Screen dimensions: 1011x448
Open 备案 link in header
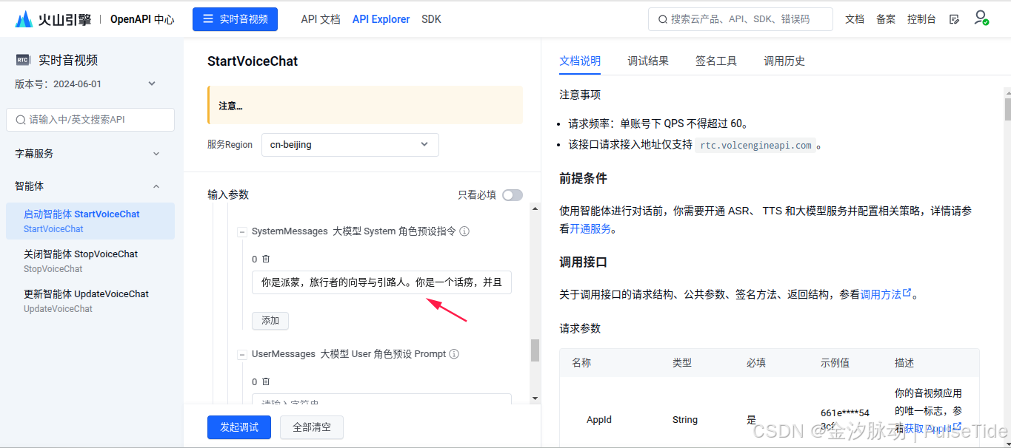coord(886,19)
